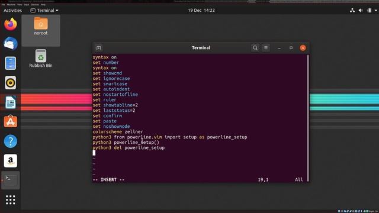Click the line 'colorscheme zellner'
The image size is (379, 213).
pyautogui.click(x=118, y=131)
